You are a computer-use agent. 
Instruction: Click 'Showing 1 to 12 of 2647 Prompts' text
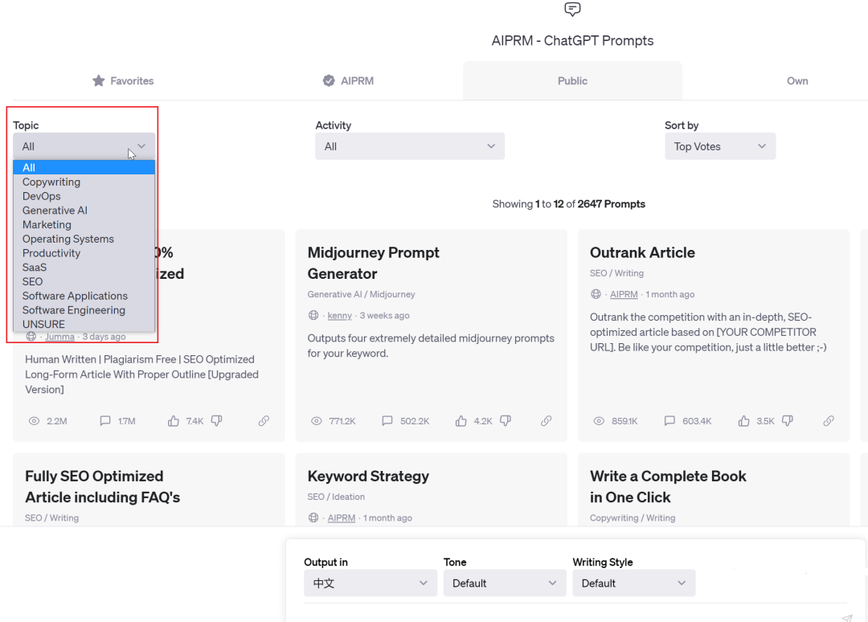[x=568, y=204]
